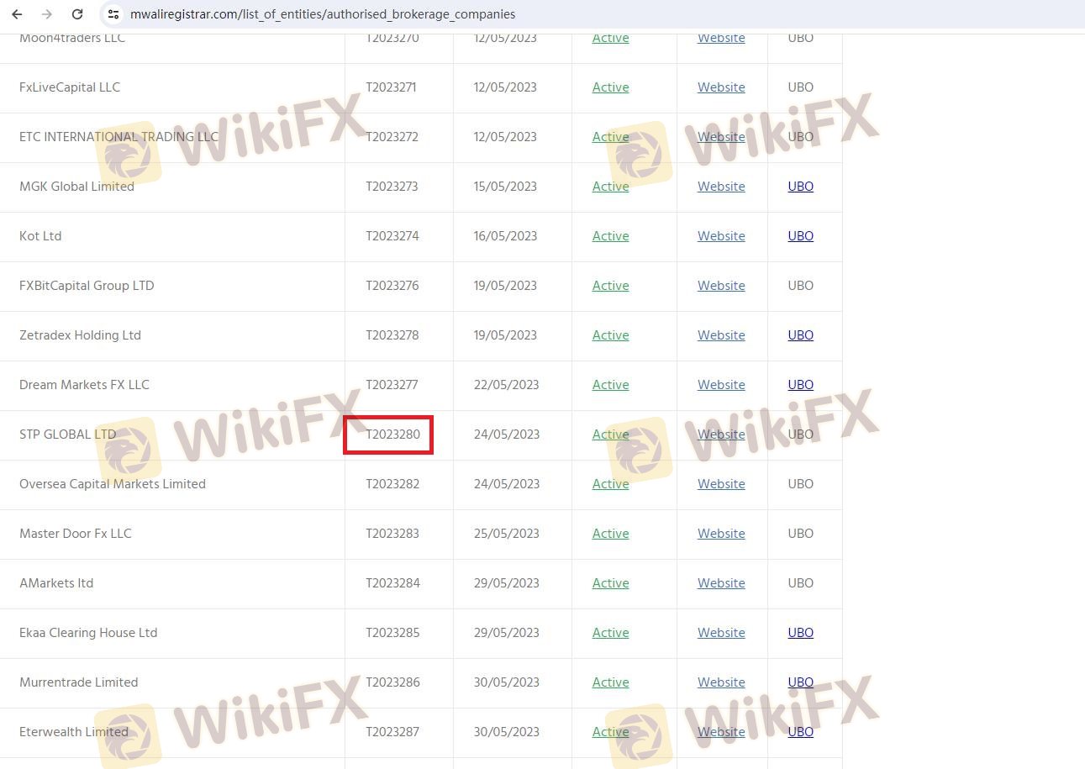
Task: Open Website for Oversea Capital Markets Limited
Action: point(721,484)
